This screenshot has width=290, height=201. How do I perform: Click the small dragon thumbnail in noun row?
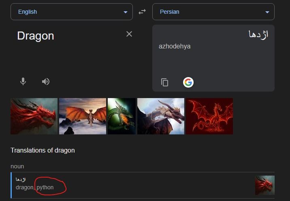264,185
